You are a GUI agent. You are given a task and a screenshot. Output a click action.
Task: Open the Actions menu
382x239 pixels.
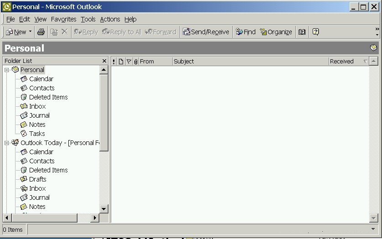110,19
